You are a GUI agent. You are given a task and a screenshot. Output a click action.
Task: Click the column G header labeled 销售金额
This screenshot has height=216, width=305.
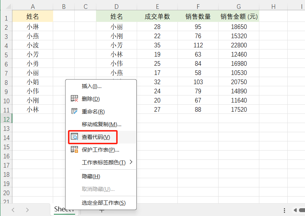tap(238, 6)
